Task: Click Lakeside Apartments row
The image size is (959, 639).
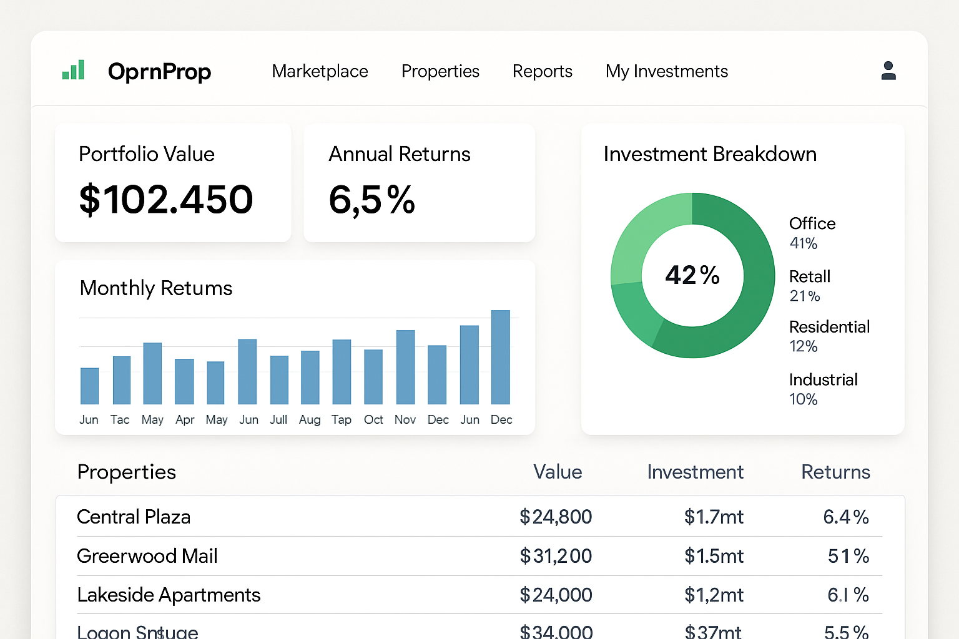Action: pos(169,595)
